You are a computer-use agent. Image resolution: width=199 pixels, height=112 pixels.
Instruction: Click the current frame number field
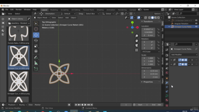126,105
